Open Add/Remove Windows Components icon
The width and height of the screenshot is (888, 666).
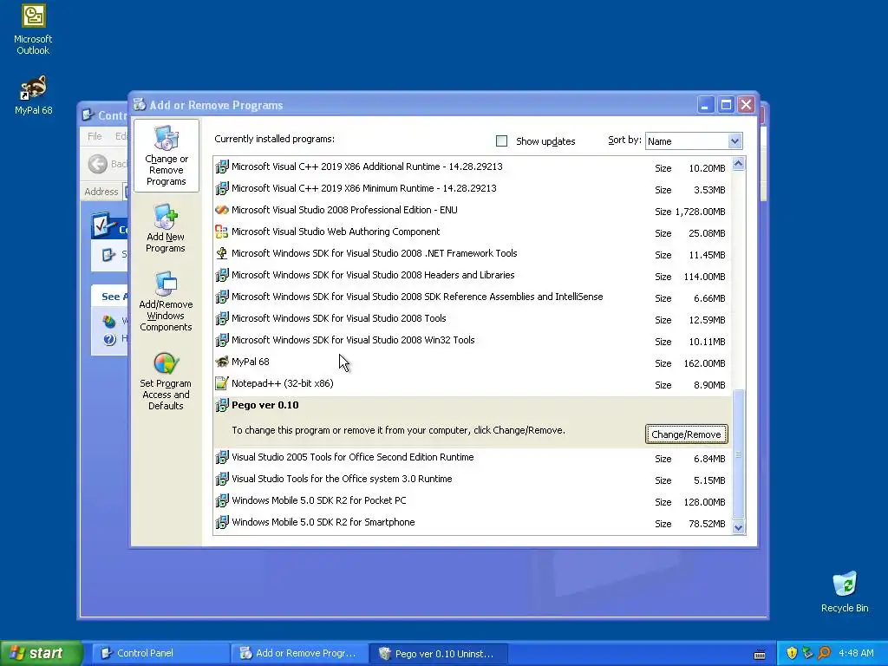[166, 301]
